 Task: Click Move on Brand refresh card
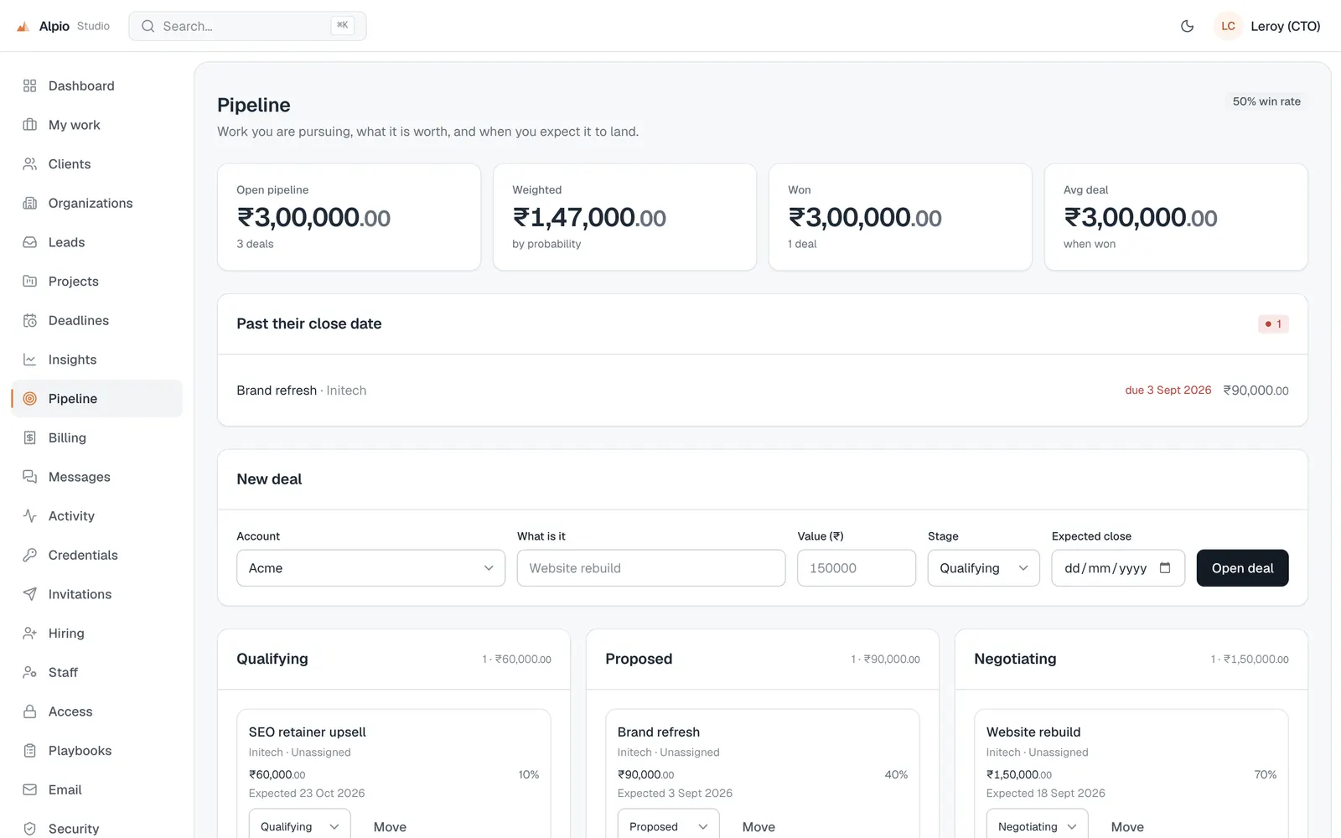(759, 827)
